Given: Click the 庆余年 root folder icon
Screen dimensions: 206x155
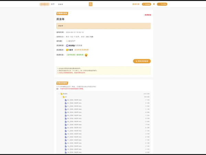Looking at the screenshot, I should click(61, 94).
